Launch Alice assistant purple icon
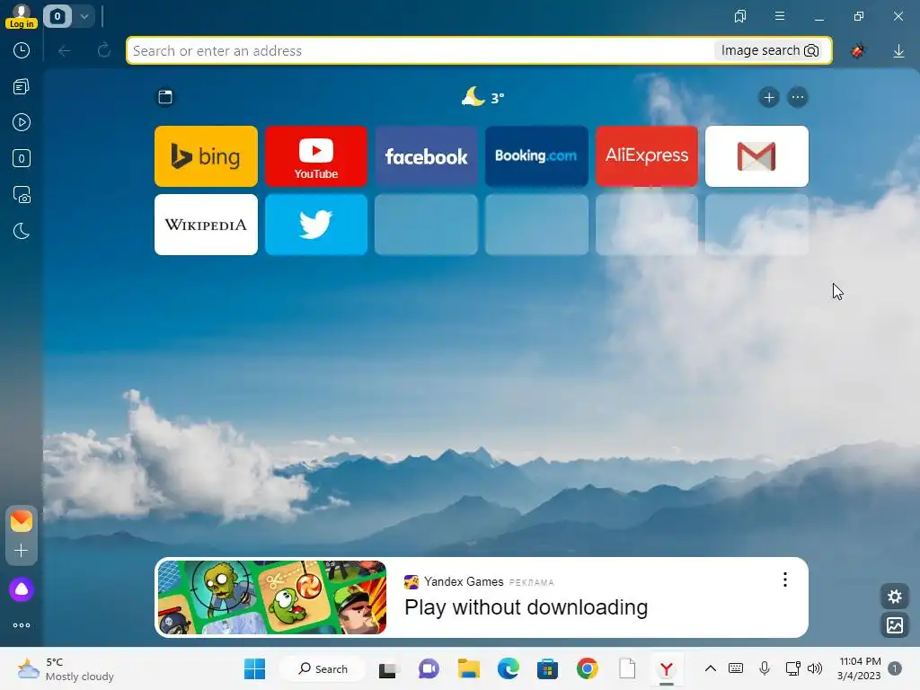 click(x=22, y=589)
